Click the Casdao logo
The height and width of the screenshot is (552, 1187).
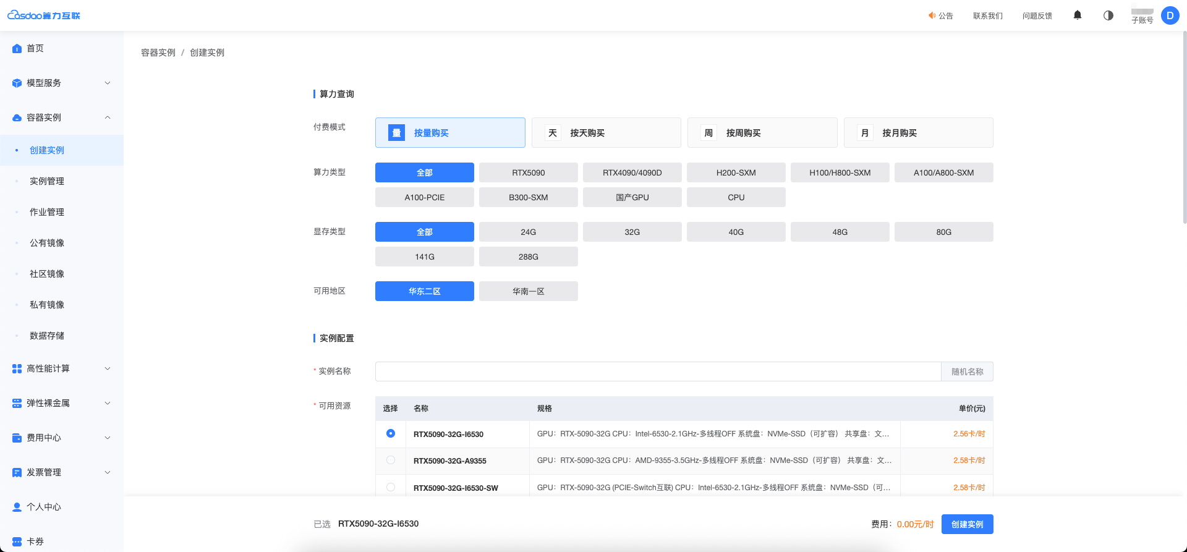(x=44, y=15)
